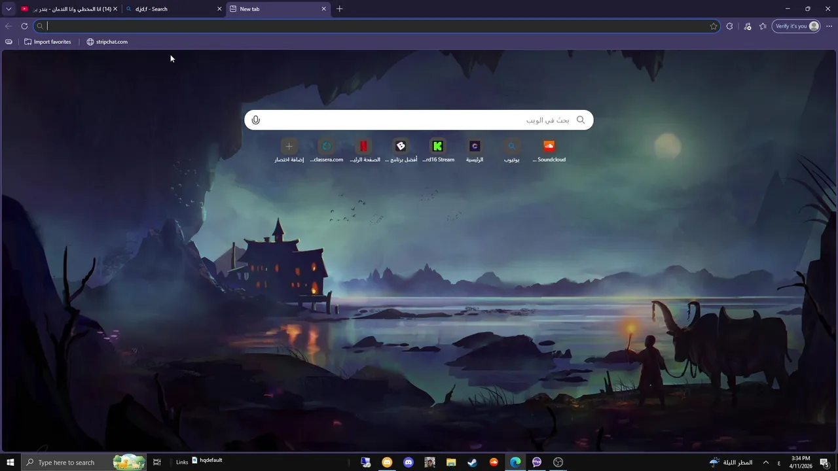Focus the بحث في الويب search field
The height and width of the screenshot is (471, 838).
(x=419, y=120)
